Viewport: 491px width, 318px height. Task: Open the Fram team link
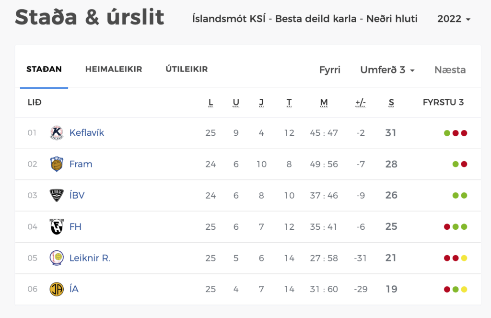tap(81, 164)
